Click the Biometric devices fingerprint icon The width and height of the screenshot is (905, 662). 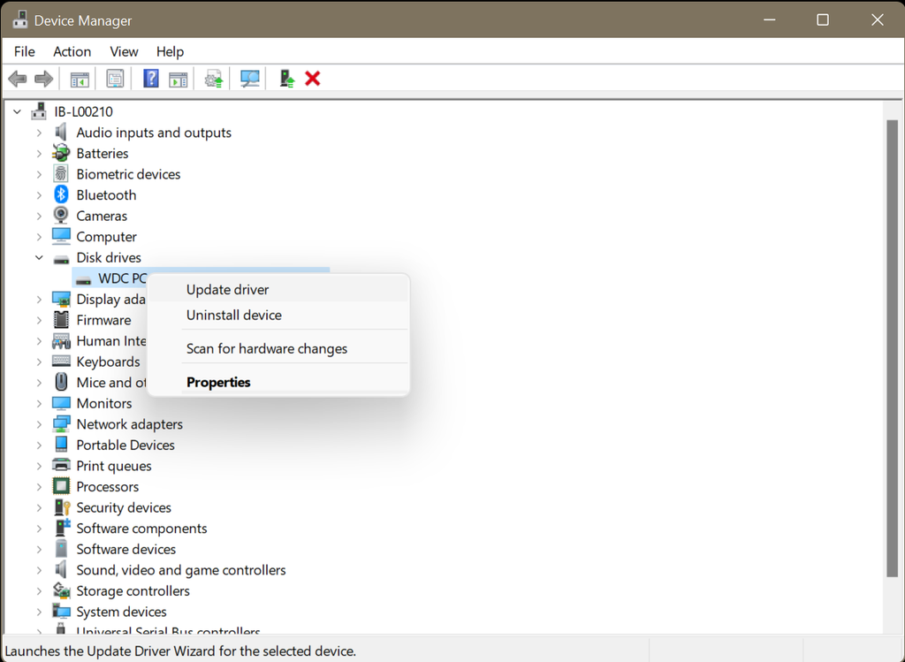click(61, 174)
